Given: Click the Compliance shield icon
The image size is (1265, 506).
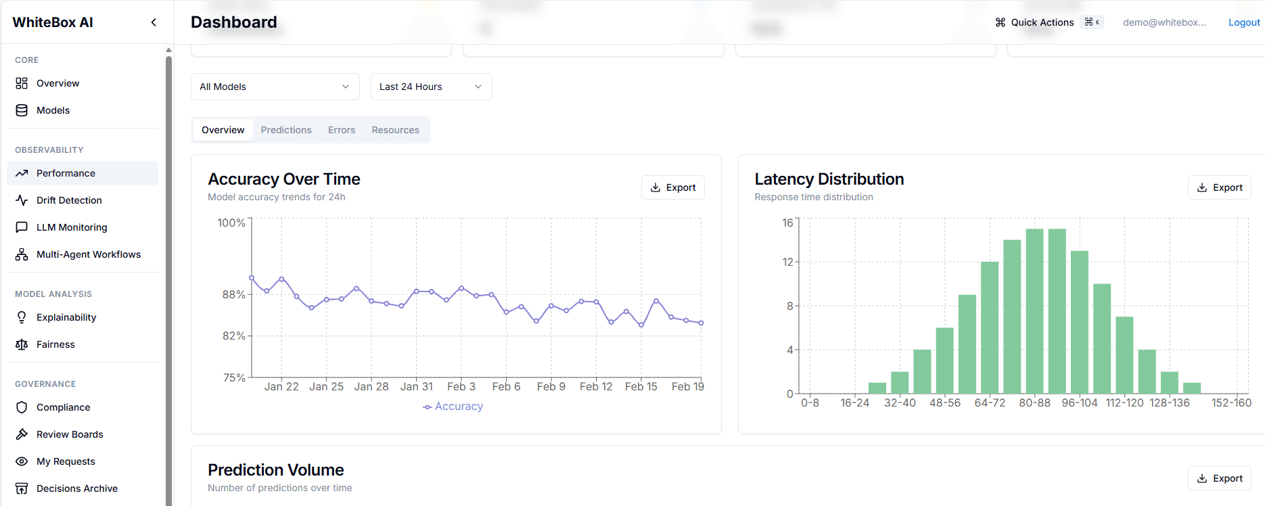Looking at the screenshot, I should 22,407.
